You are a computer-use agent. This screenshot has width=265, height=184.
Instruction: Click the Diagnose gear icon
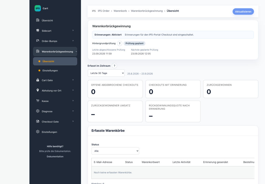[x=38, y=111]
